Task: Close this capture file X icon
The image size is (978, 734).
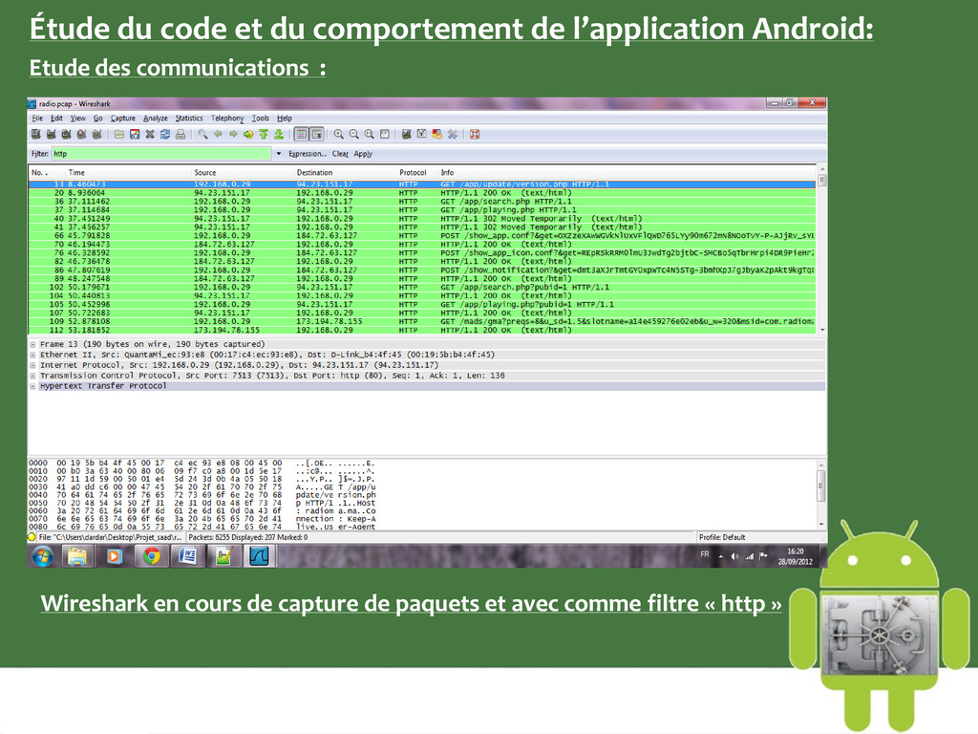Action: [150, 134]
